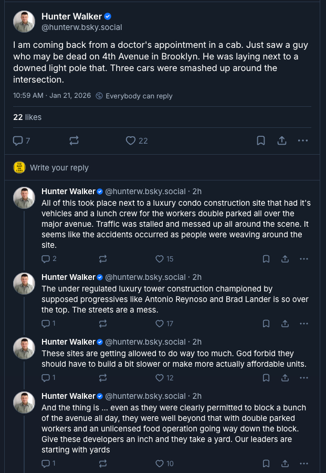
Task: Open more options on main post
Action: (303, 140)
